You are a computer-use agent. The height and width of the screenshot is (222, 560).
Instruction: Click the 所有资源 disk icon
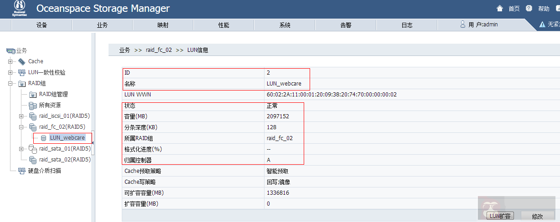coord(33,105)
